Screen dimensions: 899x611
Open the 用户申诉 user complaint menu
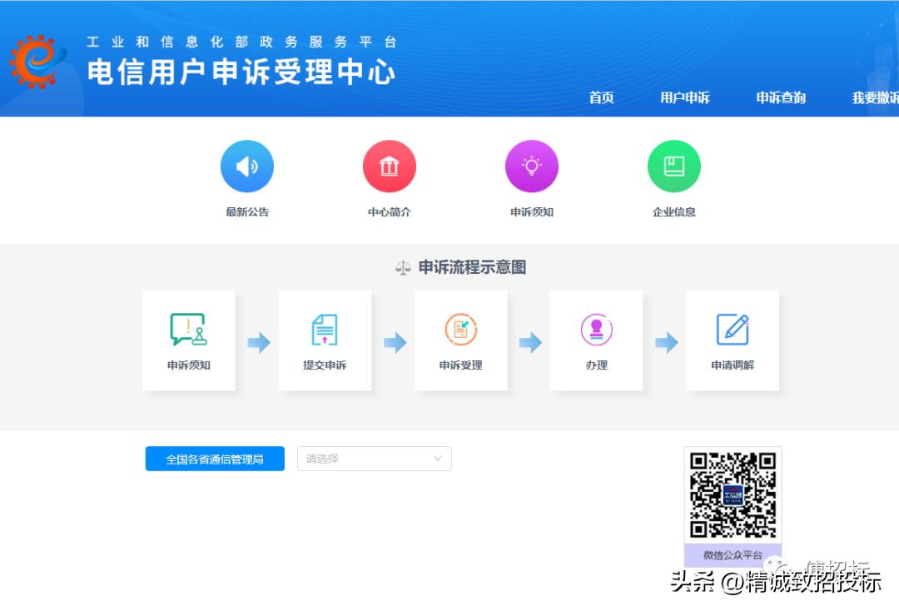click(x=684, y=97)
